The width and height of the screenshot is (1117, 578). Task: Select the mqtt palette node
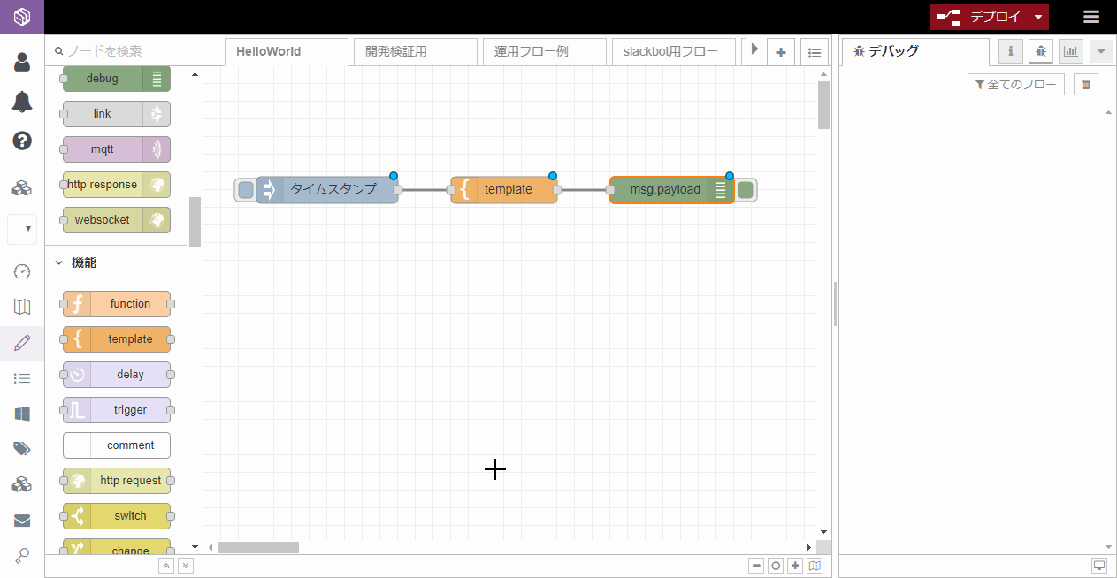[x=117, y=149]
